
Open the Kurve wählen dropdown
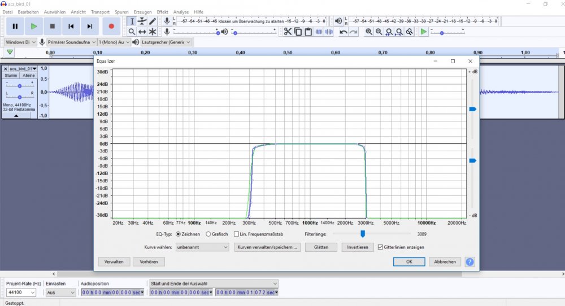tap(202, 247)
